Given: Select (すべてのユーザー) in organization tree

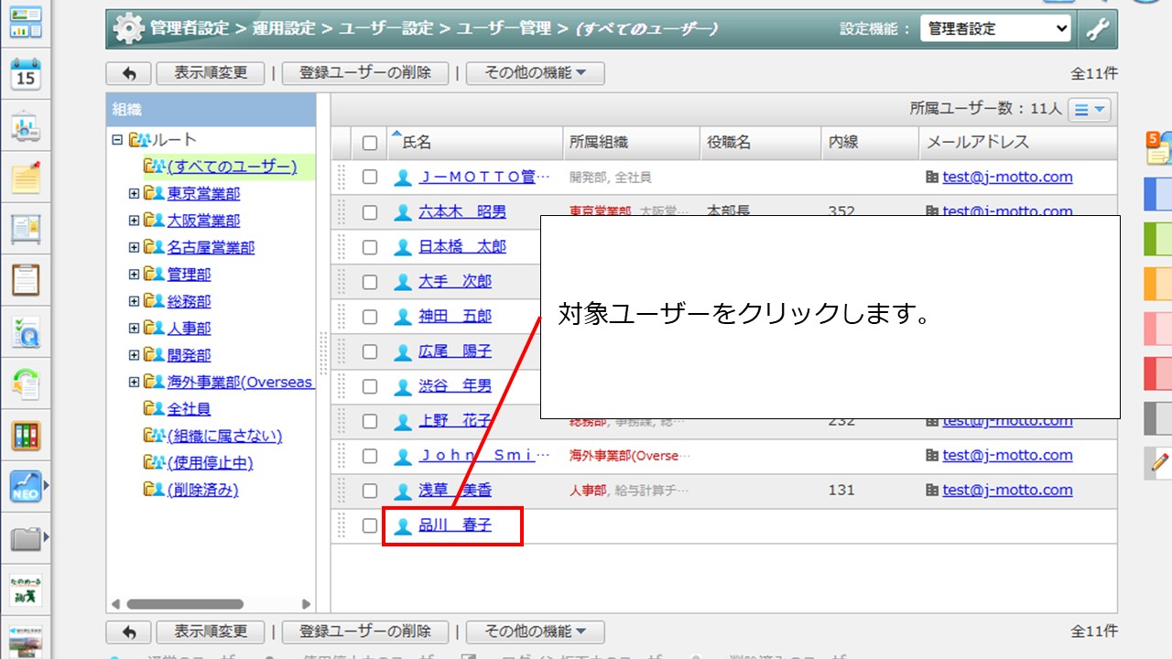Looking at the screenshot, I should pyautogui.click(x=232, y=167).
